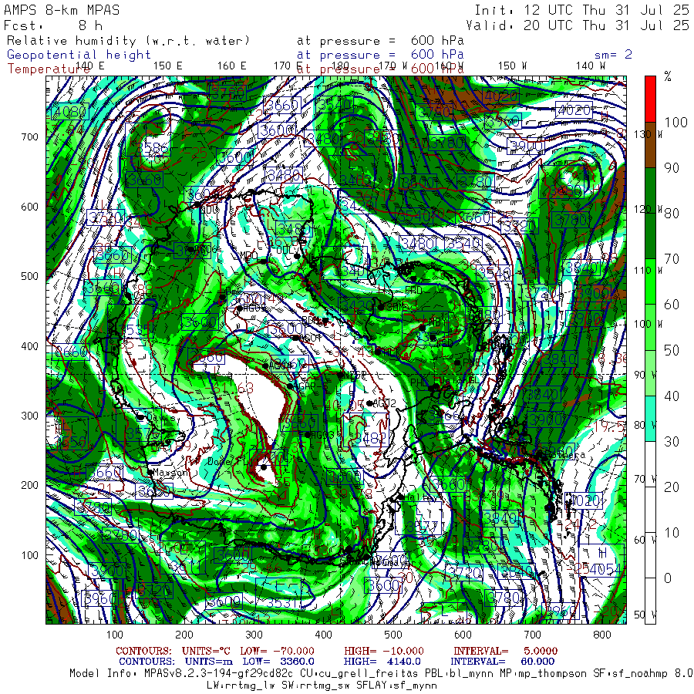Viewport: 694px width, 694px height.
Task: Click the white 0–10% color bar segment
Action: (x=650, y=555)
